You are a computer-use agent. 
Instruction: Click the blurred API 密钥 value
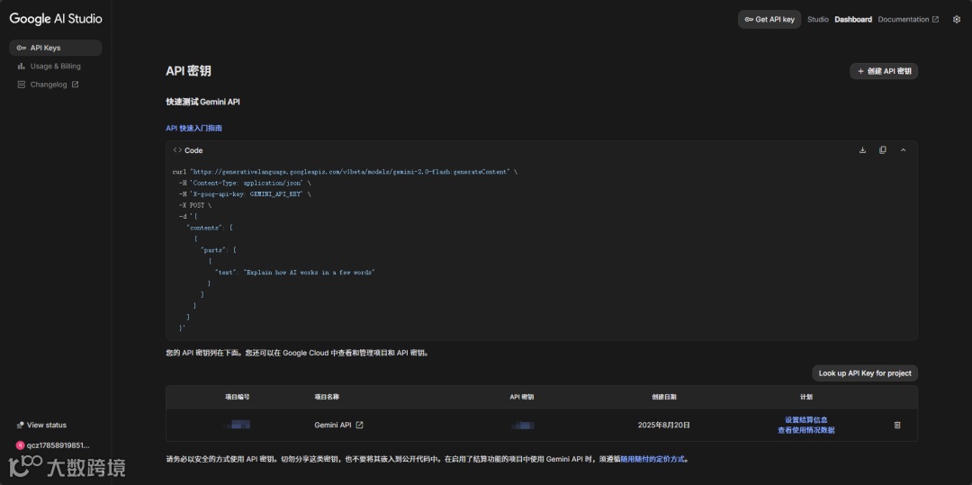click(523, 425)
